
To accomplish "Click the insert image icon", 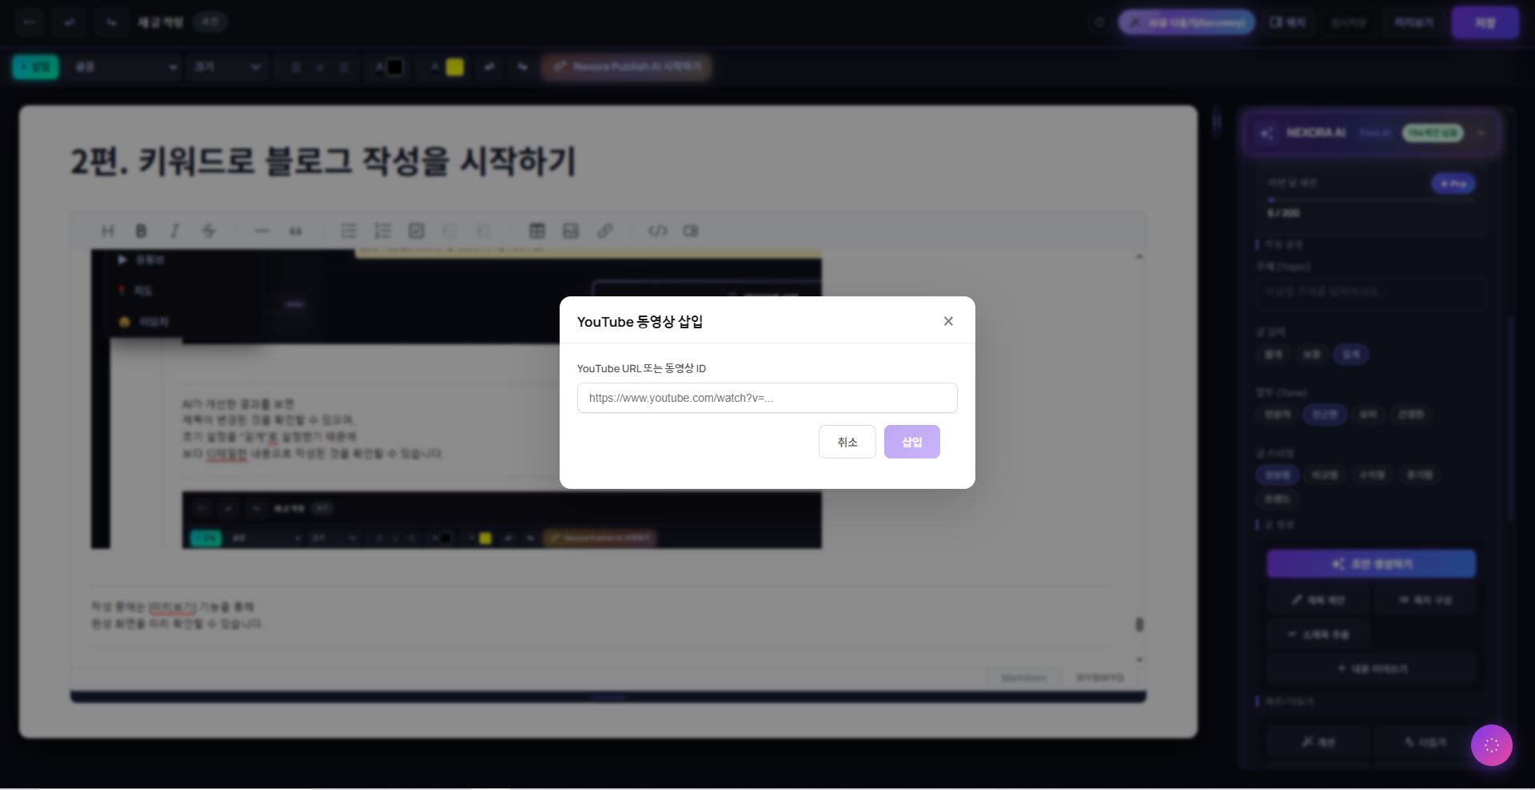I will click(x=570, y=231).
